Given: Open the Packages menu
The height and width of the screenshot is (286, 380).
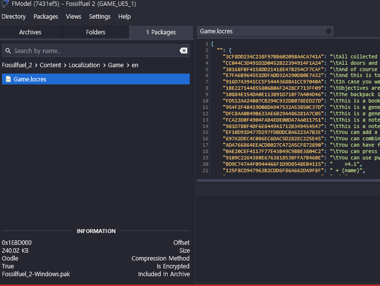Looking at the screenshot, I should (46, 17).
